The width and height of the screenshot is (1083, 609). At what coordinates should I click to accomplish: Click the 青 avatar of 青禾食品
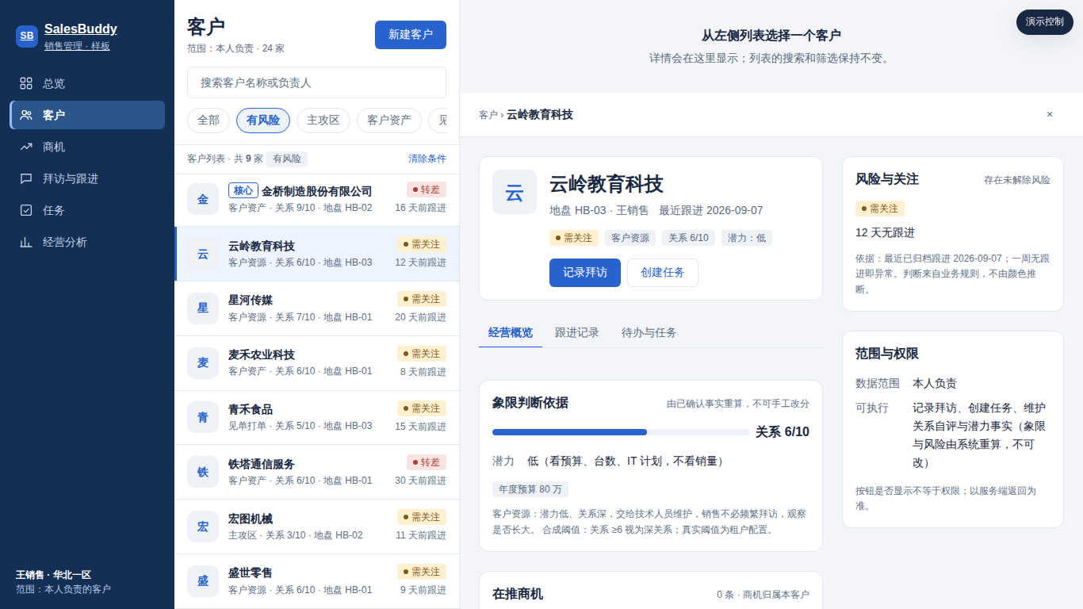203,417
